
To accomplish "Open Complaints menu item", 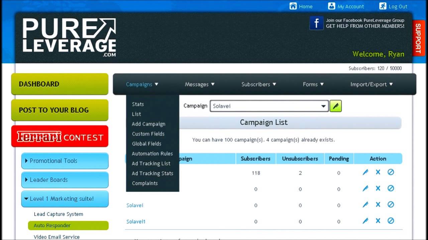I will tap(145, 183).
